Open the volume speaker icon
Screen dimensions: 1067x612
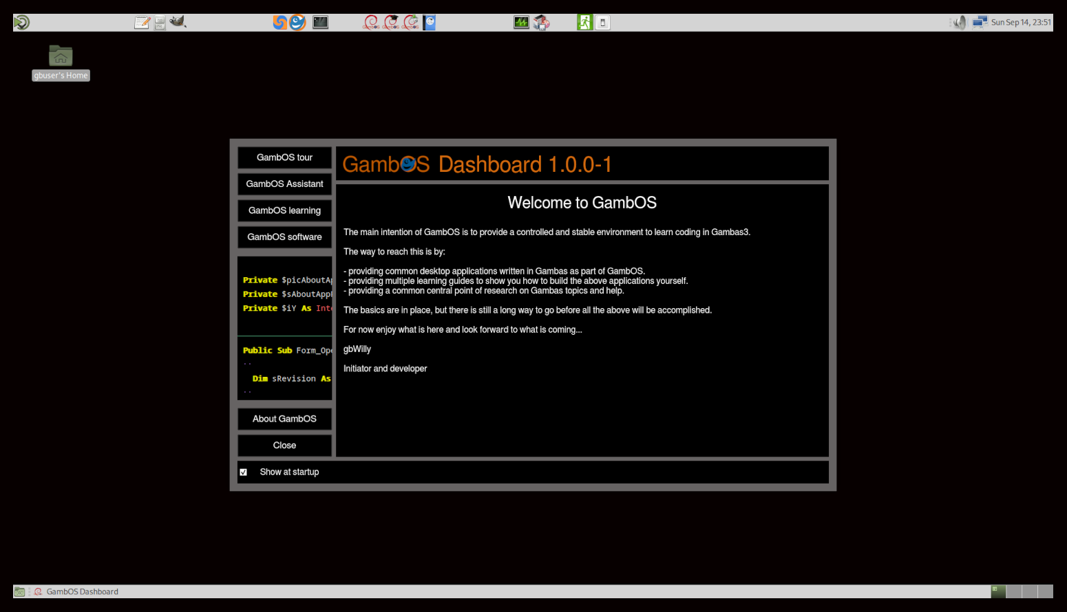[960, 23]
